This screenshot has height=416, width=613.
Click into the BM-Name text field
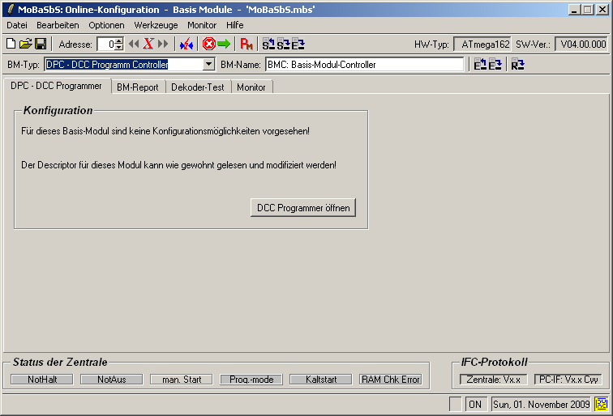tap(365, 65)
